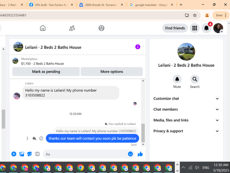The image size is (230, 173).
Task: Expand Chat members section
Action: click(x=186, y=109)
